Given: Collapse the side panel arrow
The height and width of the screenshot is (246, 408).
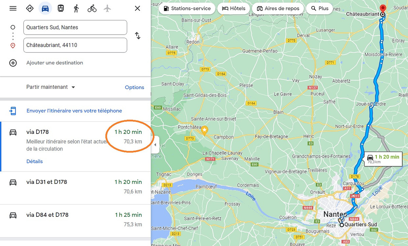Looking at the screenshot, I should pos(155,145).
